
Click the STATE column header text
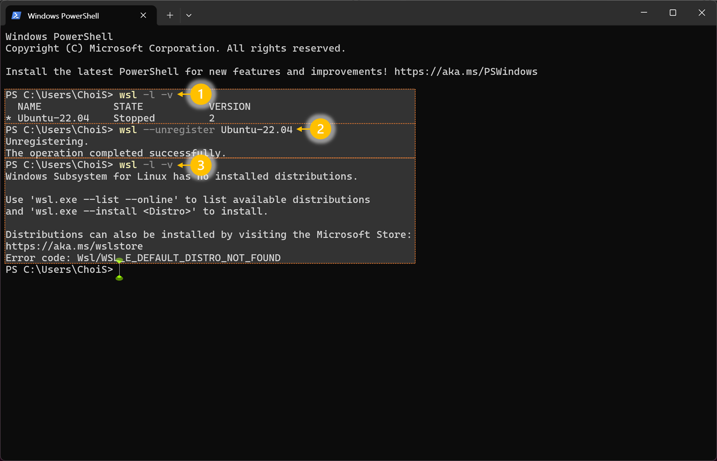[x=128, y=106]
